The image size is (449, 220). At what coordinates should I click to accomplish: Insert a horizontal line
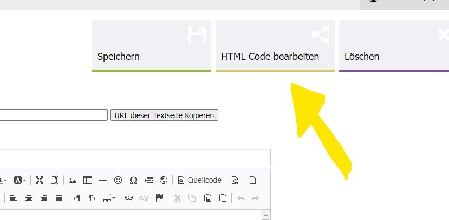pyautogui.click(x=103, y=180)
